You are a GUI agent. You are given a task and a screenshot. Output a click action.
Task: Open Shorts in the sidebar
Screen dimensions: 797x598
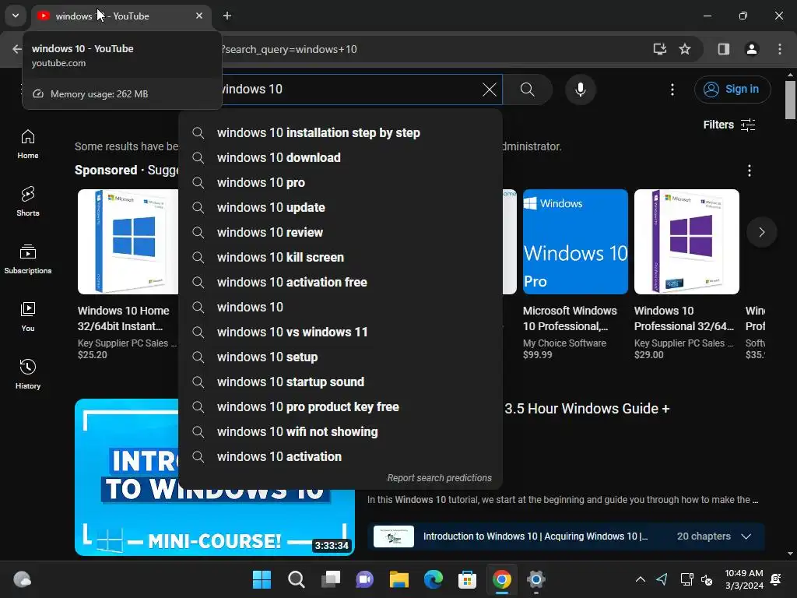27,202
